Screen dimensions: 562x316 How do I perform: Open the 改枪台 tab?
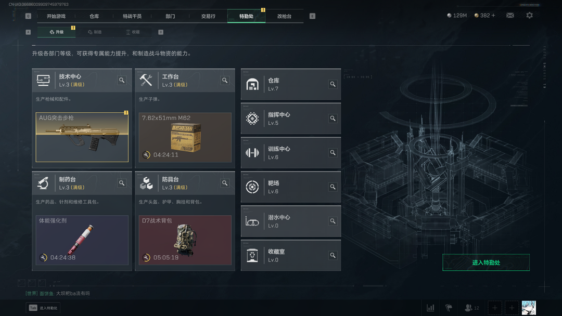284,16
